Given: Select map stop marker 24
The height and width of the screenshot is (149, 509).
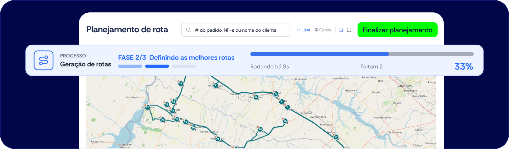Looking at the screenshot, I should (260, 129).
